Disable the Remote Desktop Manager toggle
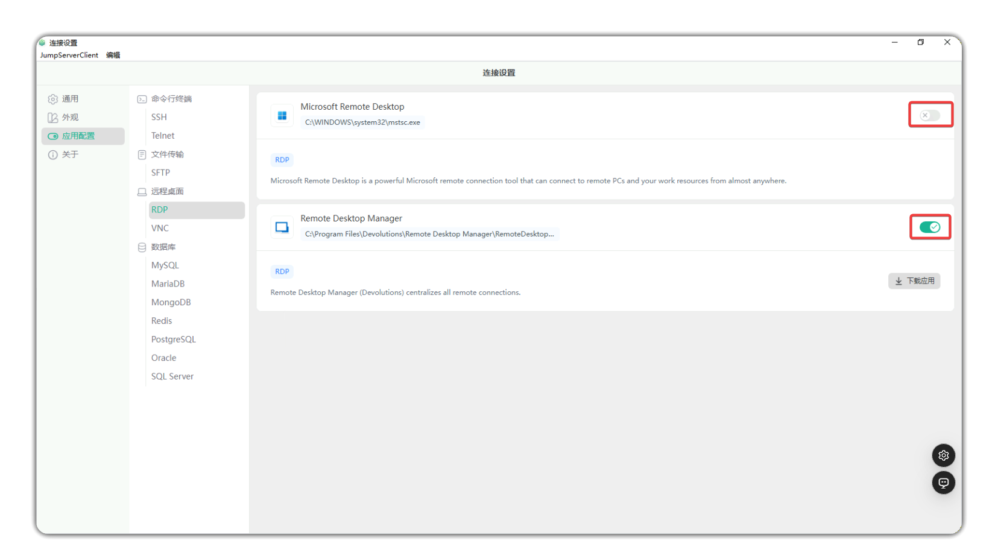Viewport: 998px width, 558px height. (929, 227)
